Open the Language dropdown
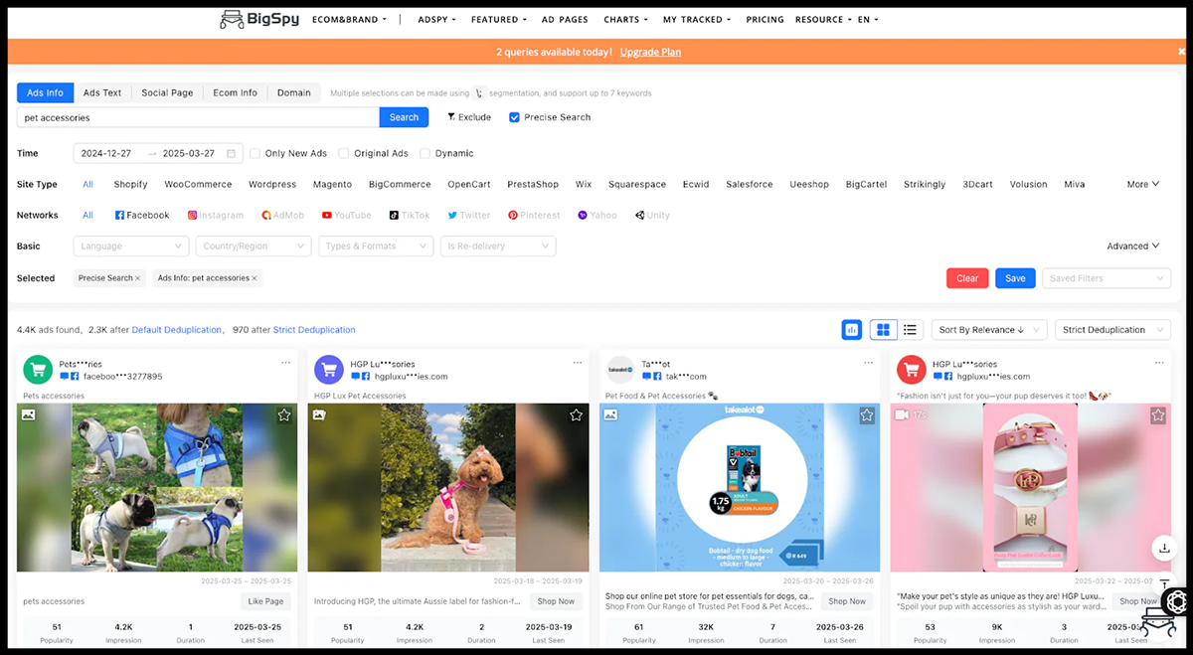 [x=130, y=246]
